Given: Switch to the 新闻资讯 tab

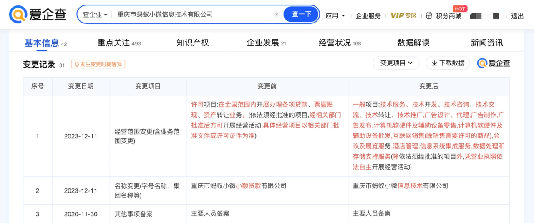Looking at the screenshot, I should (x=487, y=43).
